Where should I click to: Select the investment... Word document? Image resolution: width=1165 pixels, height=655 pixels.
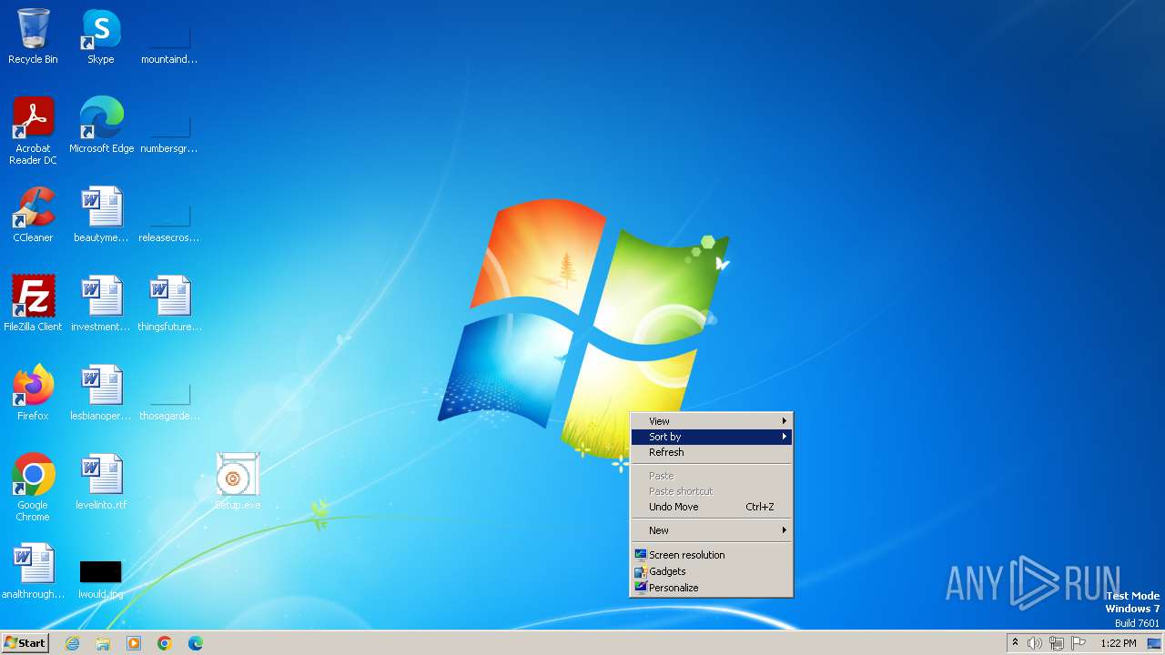(101, 304)
